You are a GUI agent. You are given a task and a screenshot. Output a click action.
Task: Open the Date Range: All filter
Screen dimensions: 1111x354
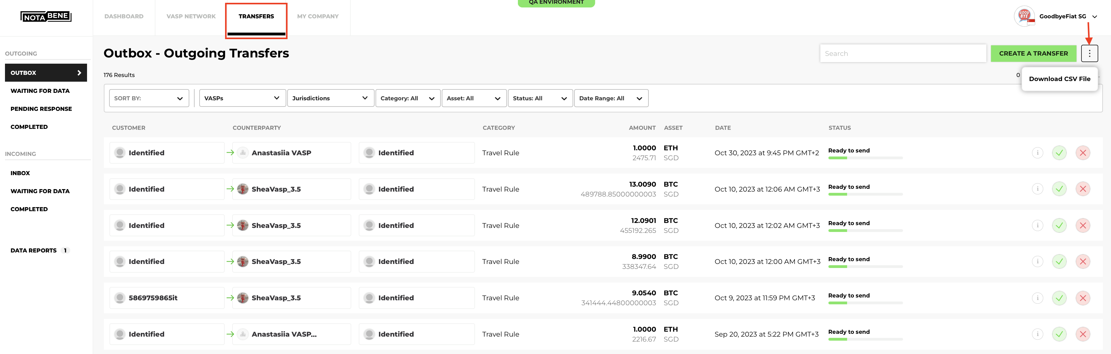pyautogui.click(x=611, y=98)
